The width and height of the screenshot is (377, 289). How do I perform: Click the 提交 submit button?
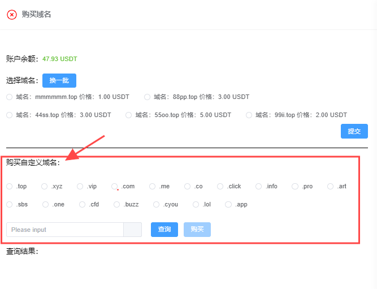[x=354, y=131]
